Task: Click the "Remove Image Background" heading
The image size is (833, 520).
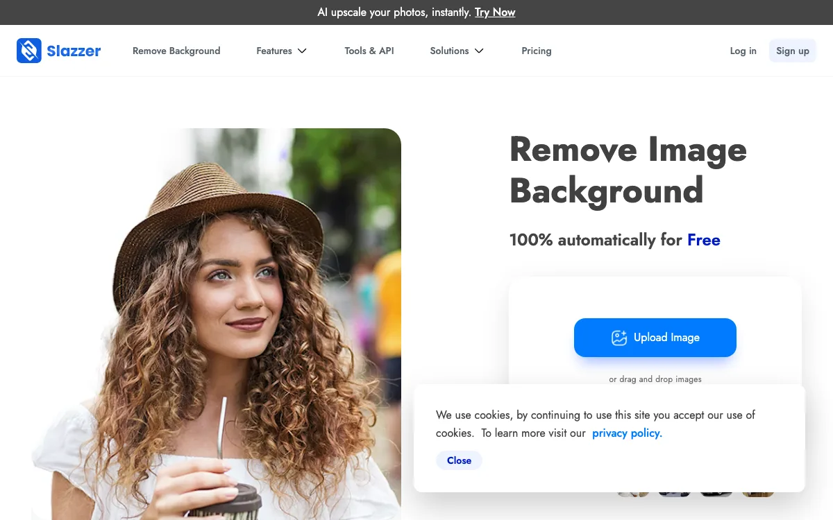Action: coord(628,170)
